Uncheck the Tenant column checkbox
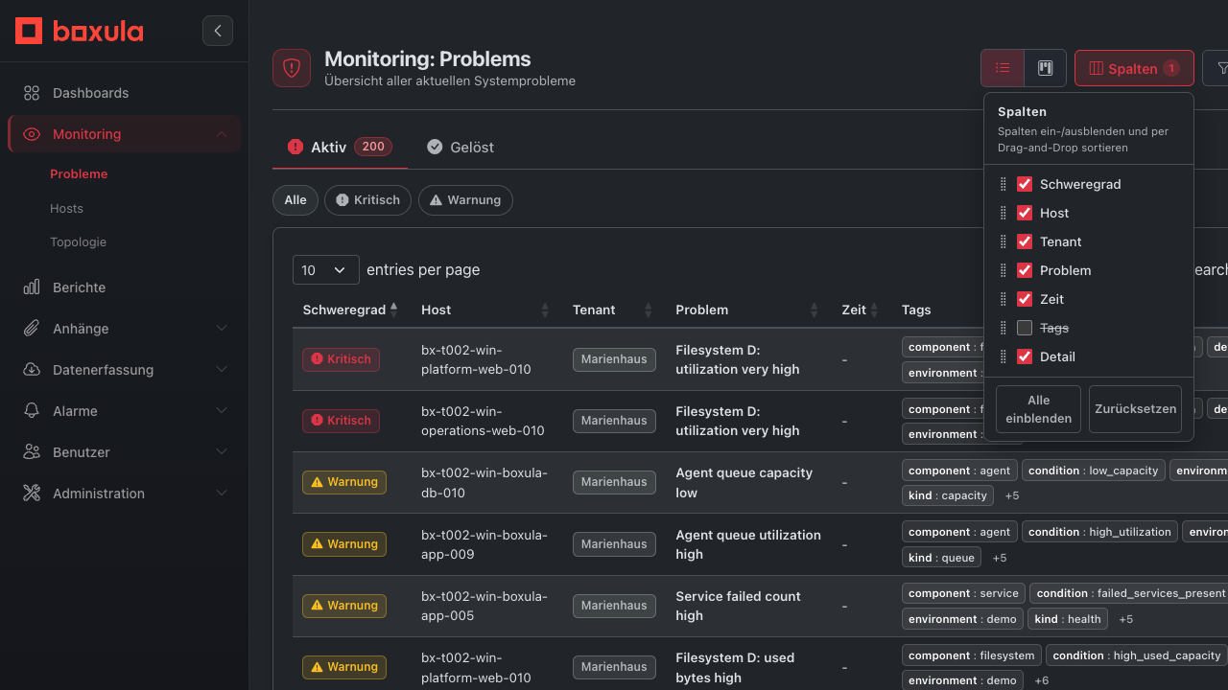The height and width of the screenshot is (690, 1228). point(1025,241)
